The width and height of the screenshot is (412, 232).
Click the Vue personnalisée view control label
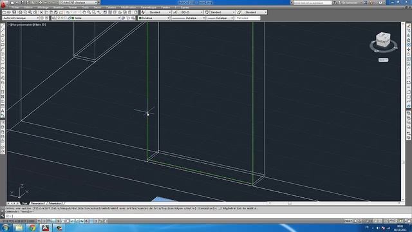pos(21,24)
